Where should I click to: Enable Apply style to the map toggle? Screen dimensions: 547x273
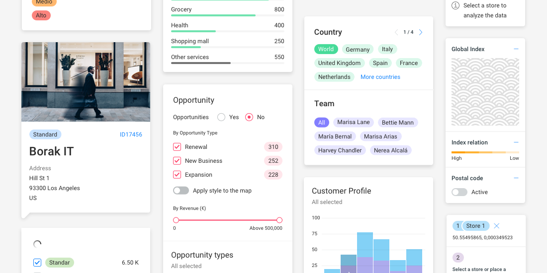pyautogui.click(x=181, y=191)
